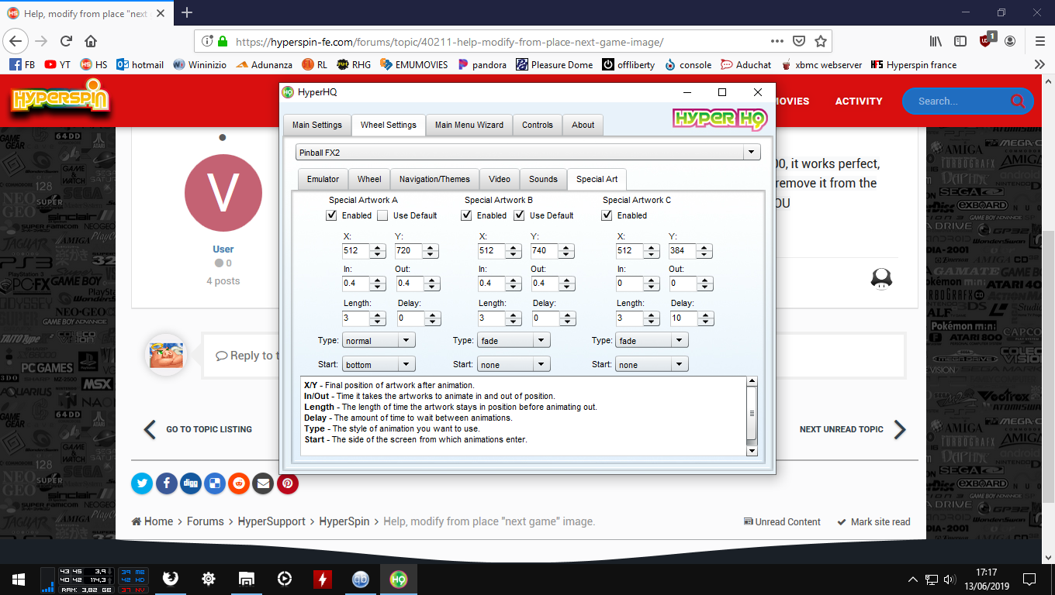Toggle Use Default for Special Artwork B
Image resolution: width=1055 pixels, height=595 pixels.
(x=519, y=215)
